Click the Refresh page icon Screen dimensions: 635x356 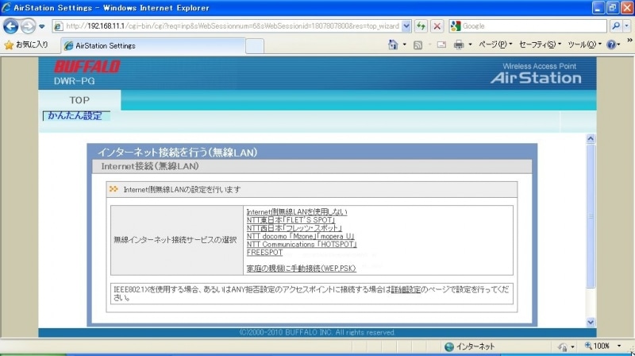(421, 26)
